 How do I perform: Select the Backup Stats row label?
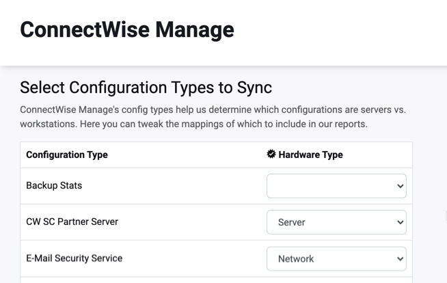(x=54, y=185)
